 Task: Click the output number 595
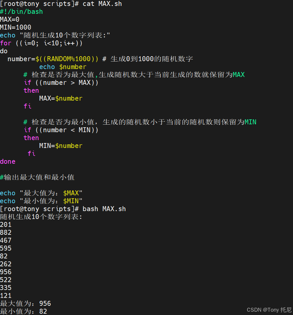click(6, 248)
